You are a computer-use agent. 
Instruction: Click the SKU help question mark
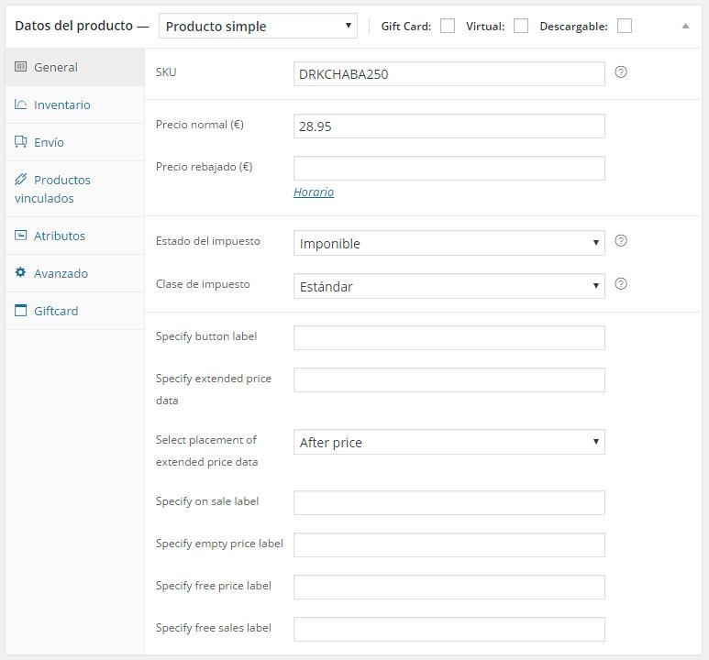tap(621, 71)
